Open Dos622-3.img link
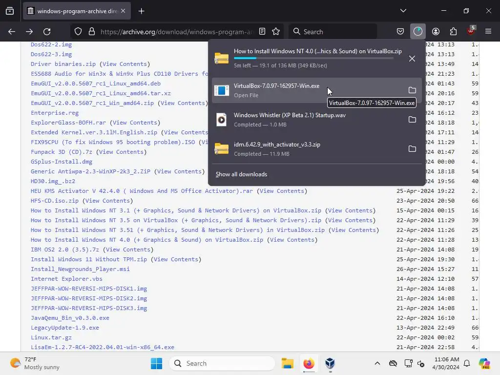Image resolution: width=500 pixels, height=375 pixels. (x=51, y=54)
